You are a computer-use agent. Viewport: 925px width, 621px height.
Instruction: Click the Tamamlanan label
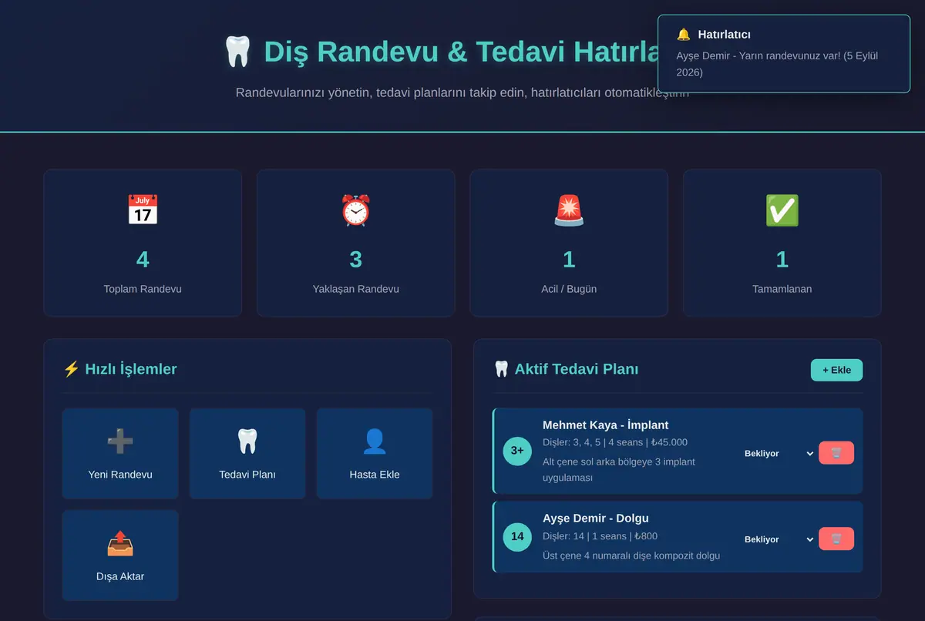coord(782,289)
